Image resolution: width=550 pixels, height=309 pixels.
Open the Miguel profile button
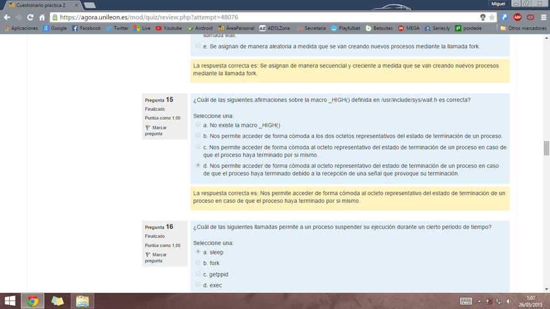(x=498, y=3)
